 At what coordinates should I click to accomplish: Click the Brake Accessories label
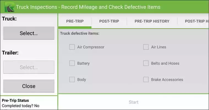pos(167,79)
